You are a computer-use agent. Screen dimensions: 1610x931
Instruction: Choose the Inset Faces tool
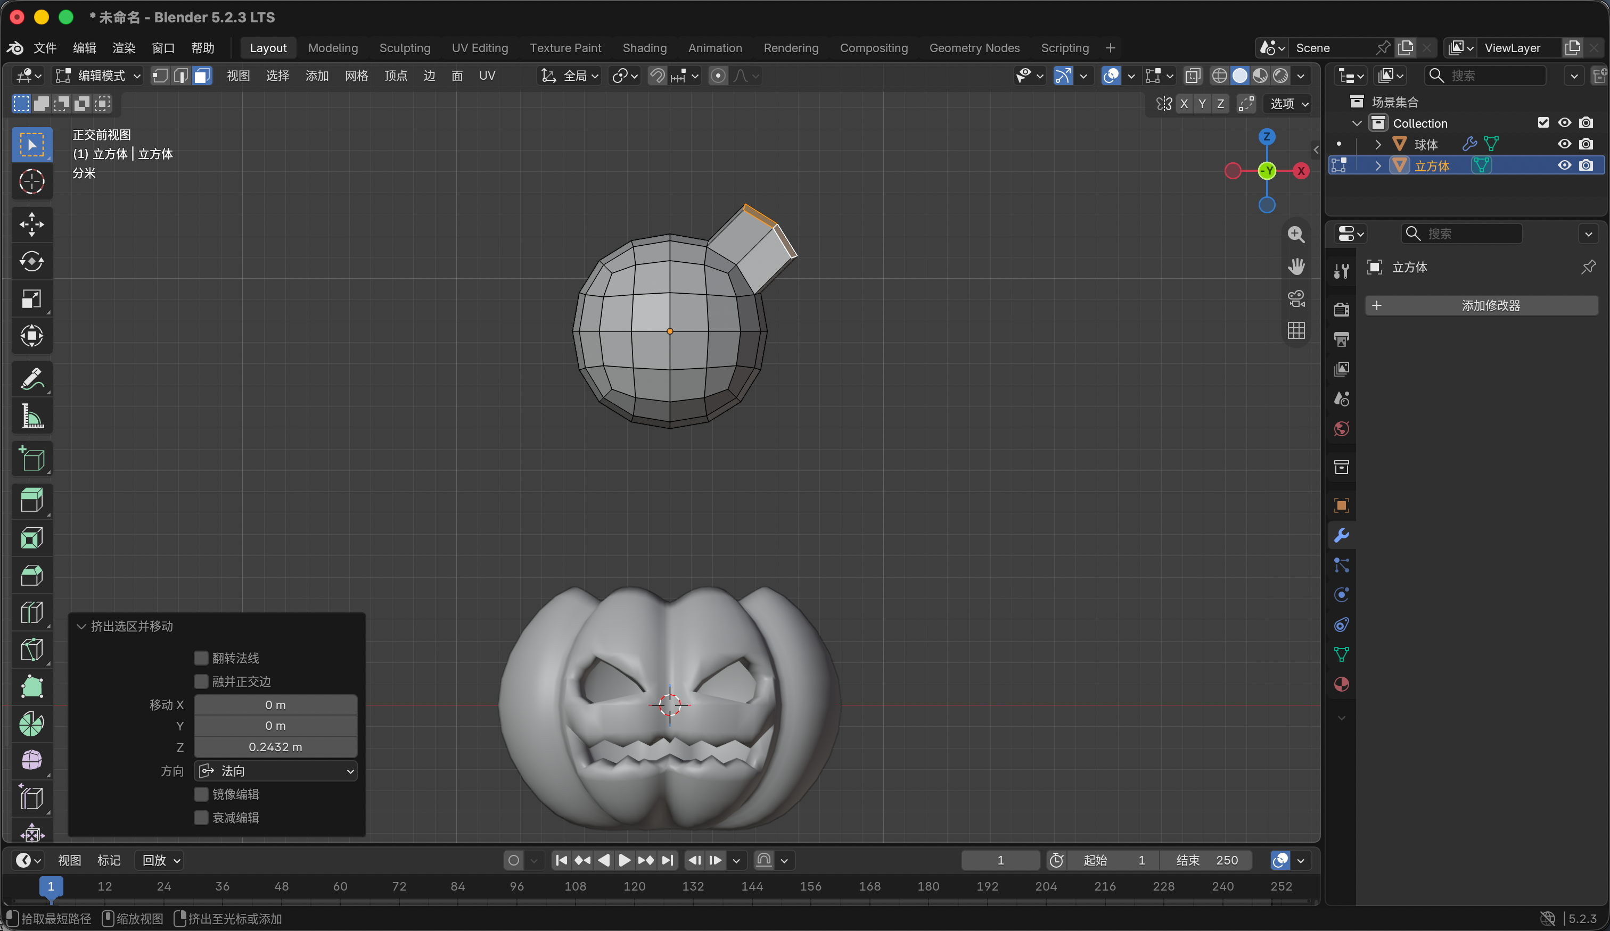click(x=31, y=538)
